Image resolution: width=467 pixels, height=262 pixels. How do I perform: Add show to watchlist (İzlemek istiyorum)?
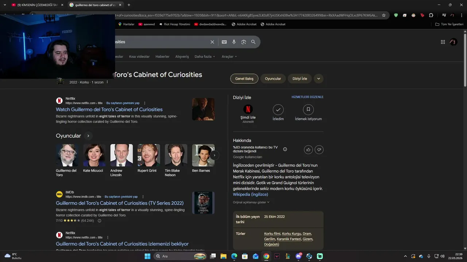(x=308, y=113)
